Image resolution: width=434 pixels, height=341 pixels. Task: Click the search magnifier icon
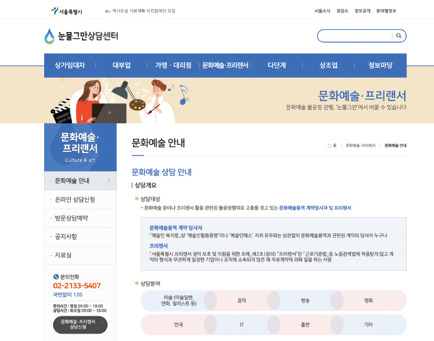399,36
